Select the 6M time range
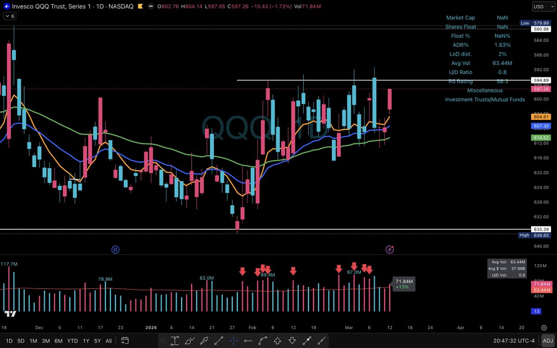 click(x=58, y=341)
